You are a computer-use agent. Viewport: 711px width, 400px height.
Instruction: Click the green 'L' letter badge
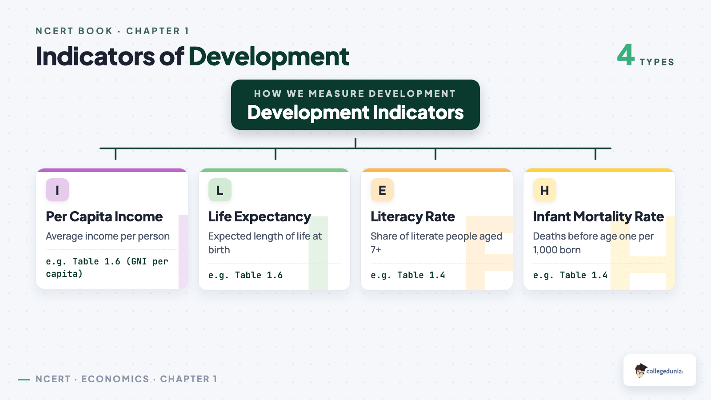click(220, 190)
